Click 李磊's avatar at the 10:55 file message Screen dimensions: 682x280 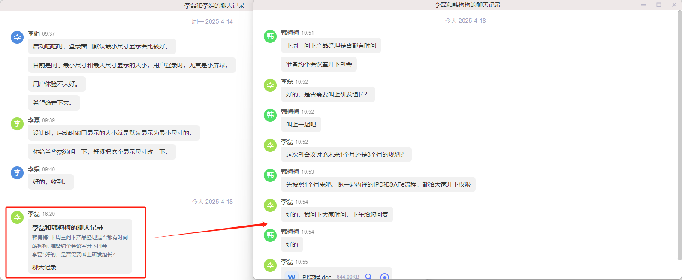point(270,265)
